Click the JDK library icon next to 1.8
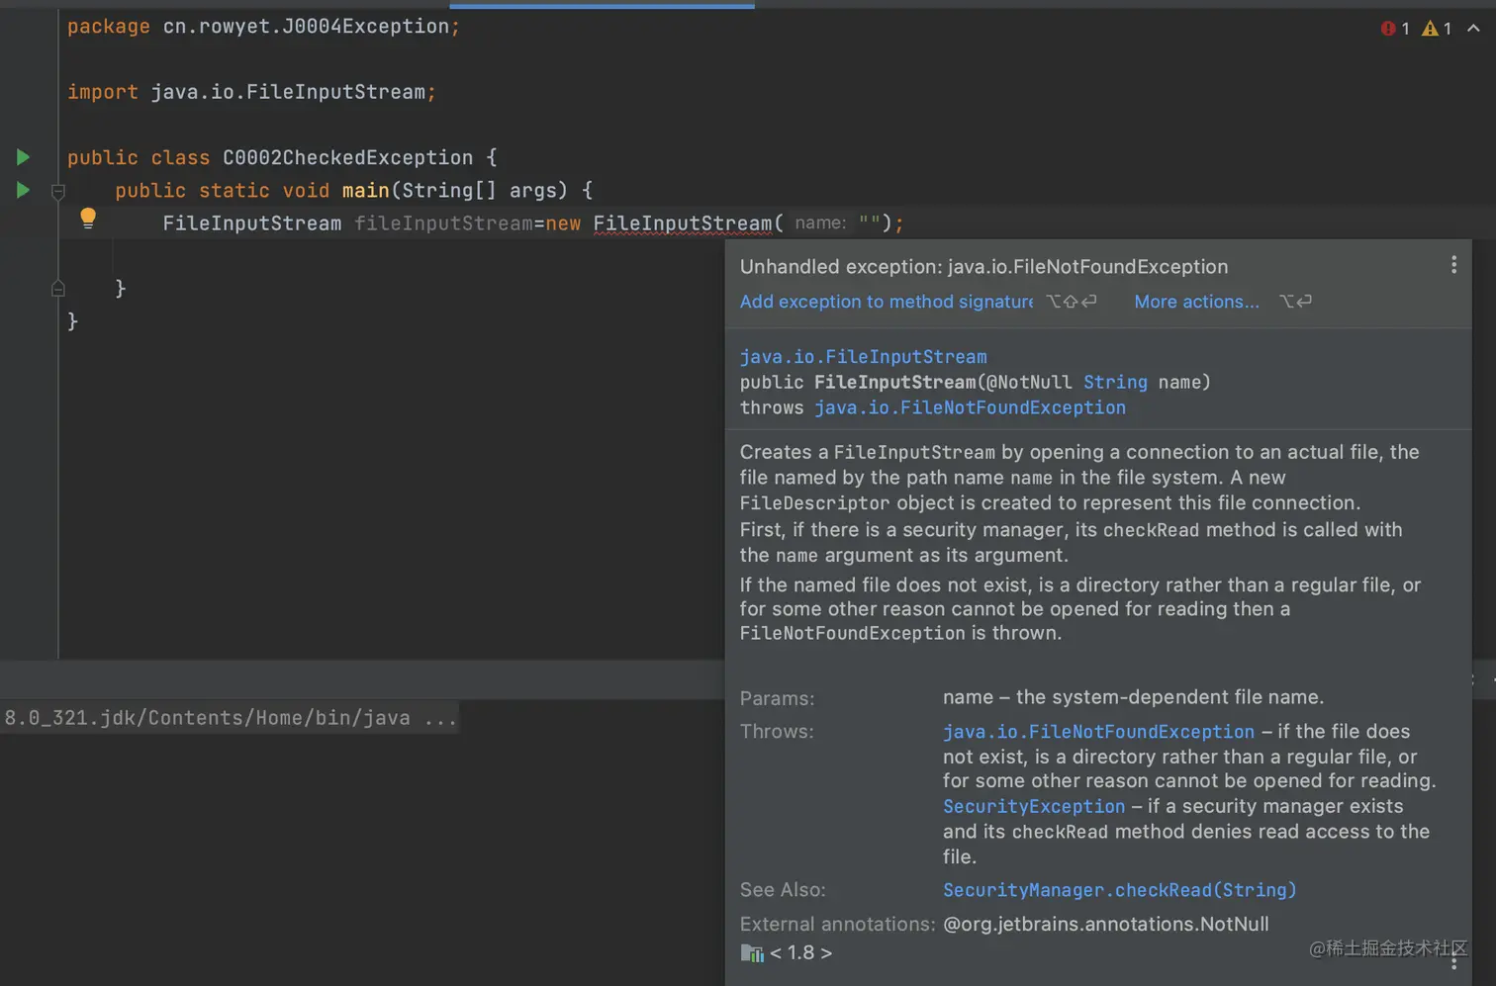The height and width of the screenshot is (986, 1496). (x=752, y=953)
